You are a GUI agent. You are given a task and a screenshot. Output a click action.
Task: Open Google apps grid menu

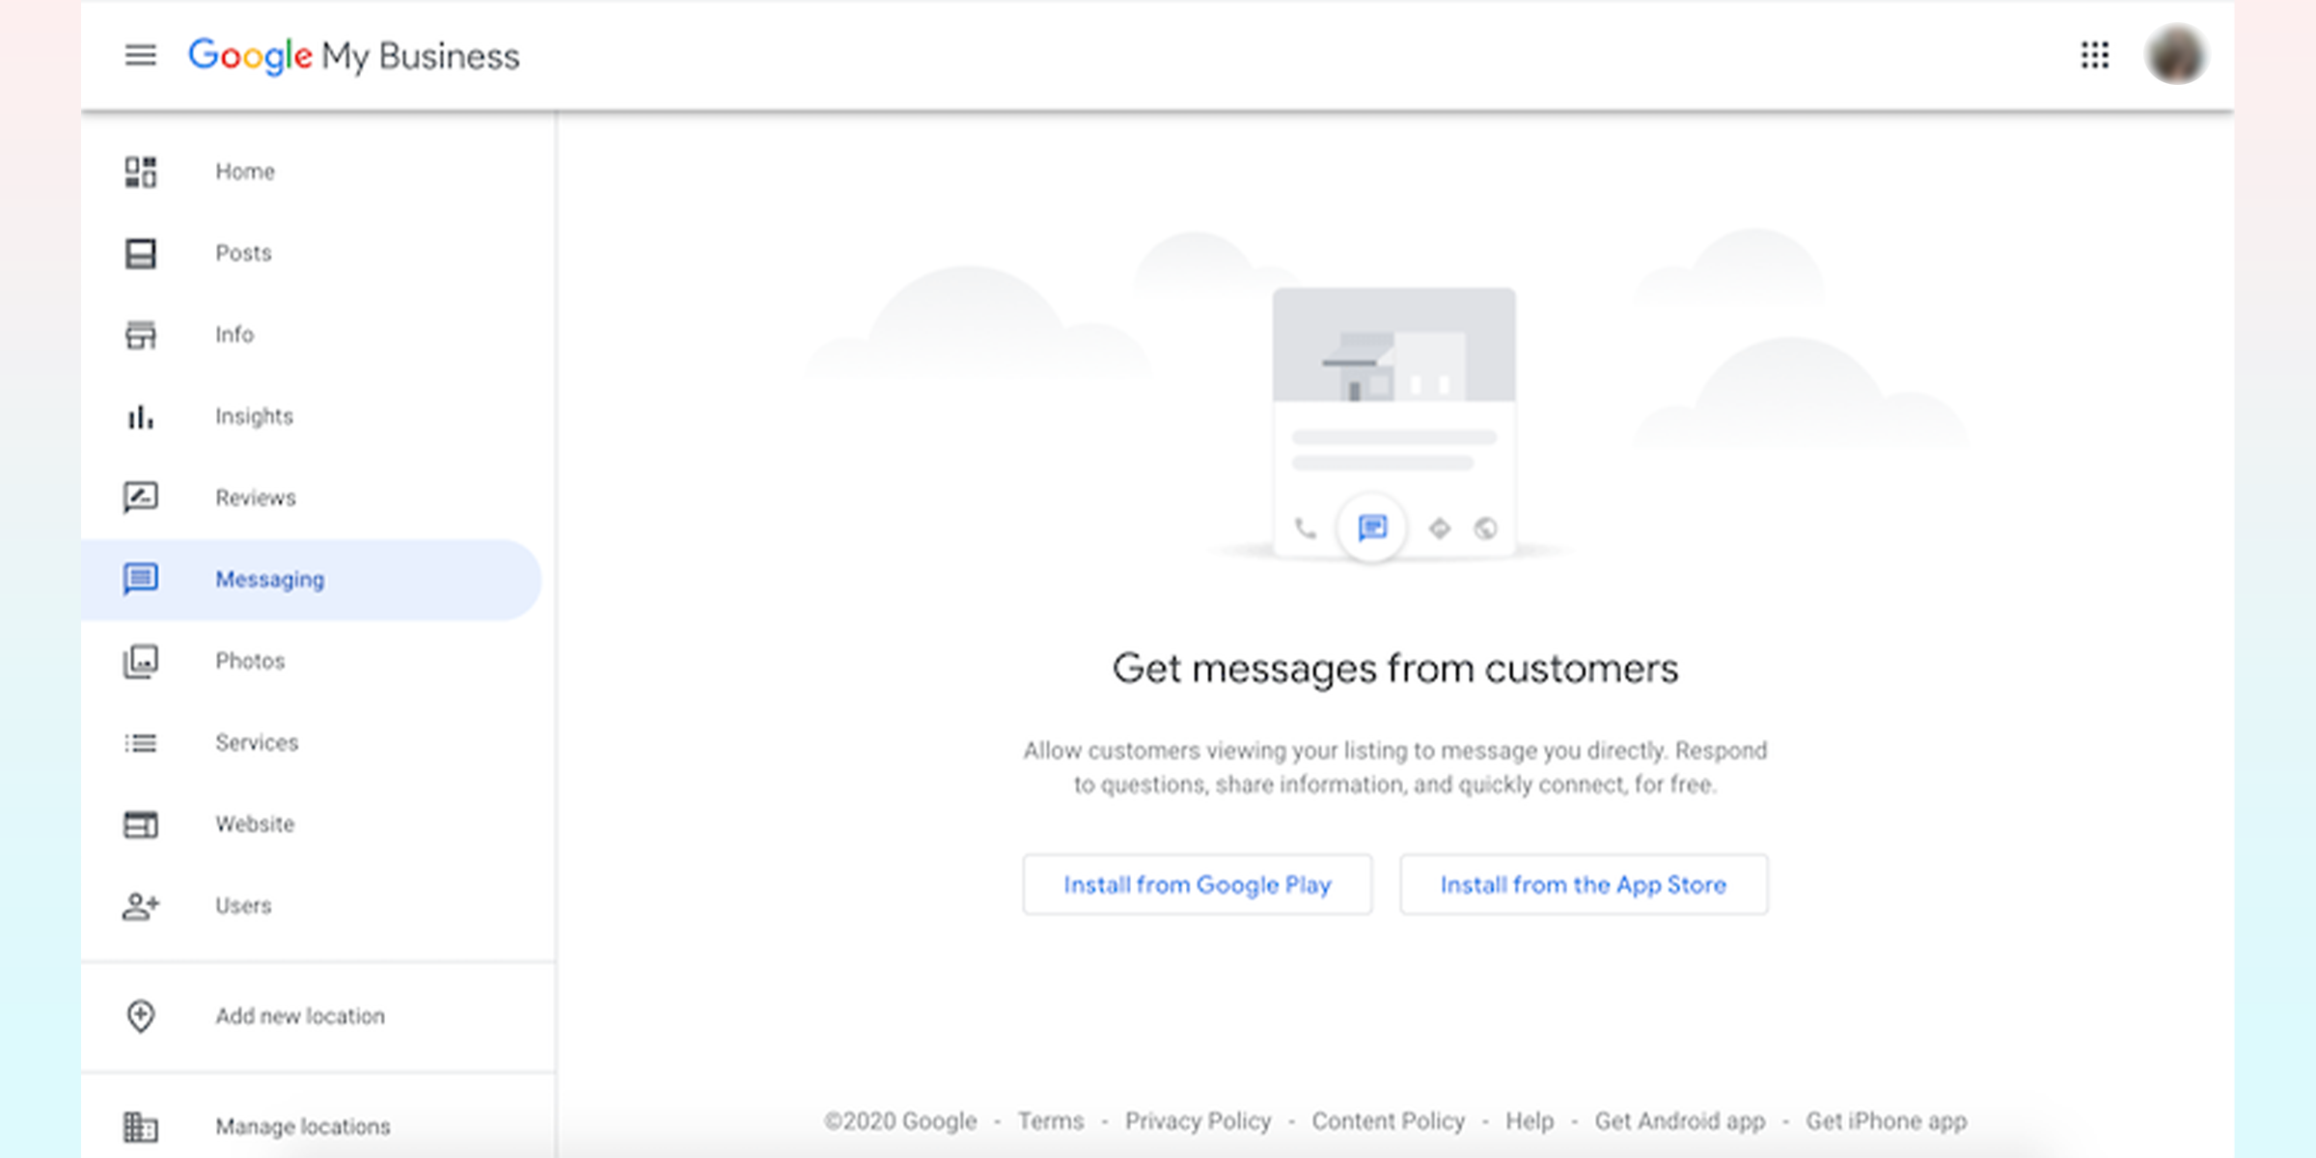point(2094,55)
